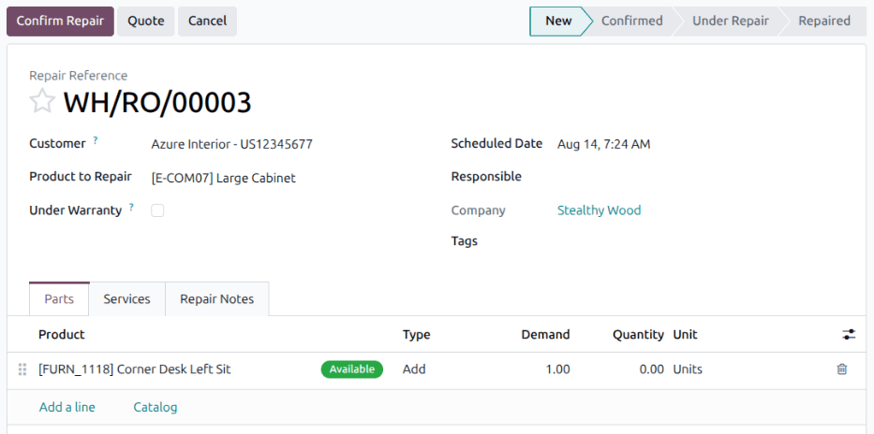
Task: Show Under Warranty help question mark
Action: (131, 208)
